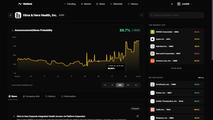Open the News page in top navigation
The width and height of the screenshot is (213, 120).
(101, 4)
